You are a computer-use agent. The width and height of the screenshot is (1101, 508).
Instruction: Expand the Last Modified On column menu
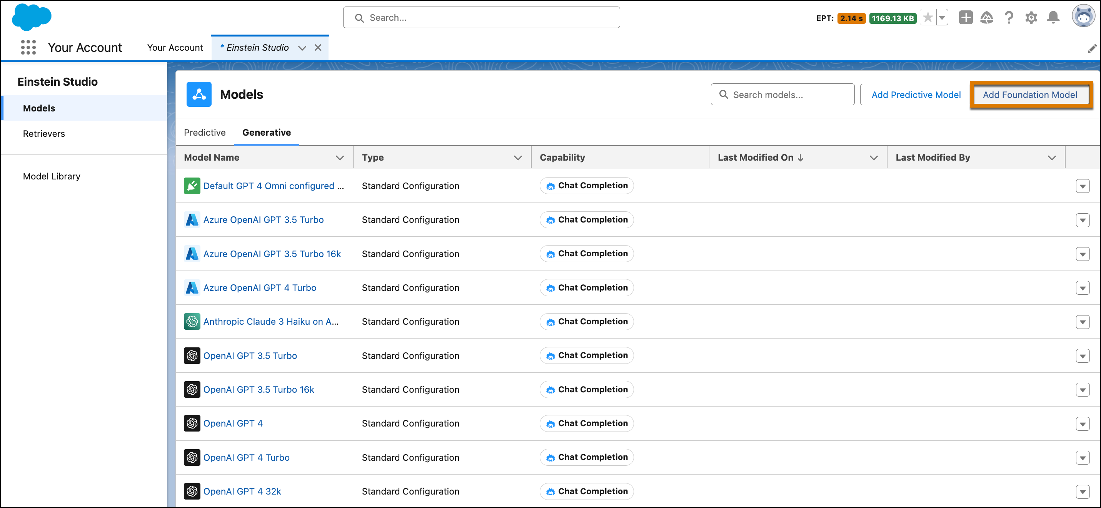874,158
